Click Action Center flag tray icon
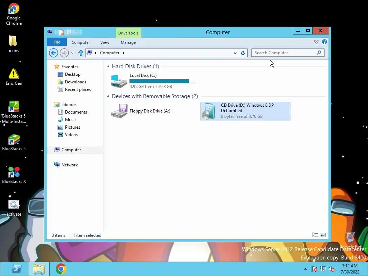This screenshot has width=368, height=276. pyautogui.click(x=314, y=269)
